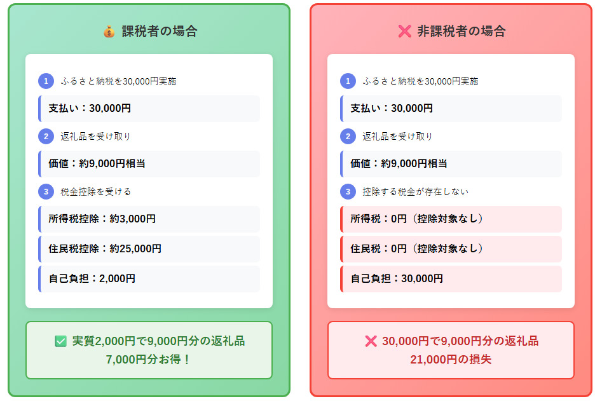This screenshot has height=401, width=602.
Task: Click the 21,000円の損失 summary text
Action: click(451, 359)
